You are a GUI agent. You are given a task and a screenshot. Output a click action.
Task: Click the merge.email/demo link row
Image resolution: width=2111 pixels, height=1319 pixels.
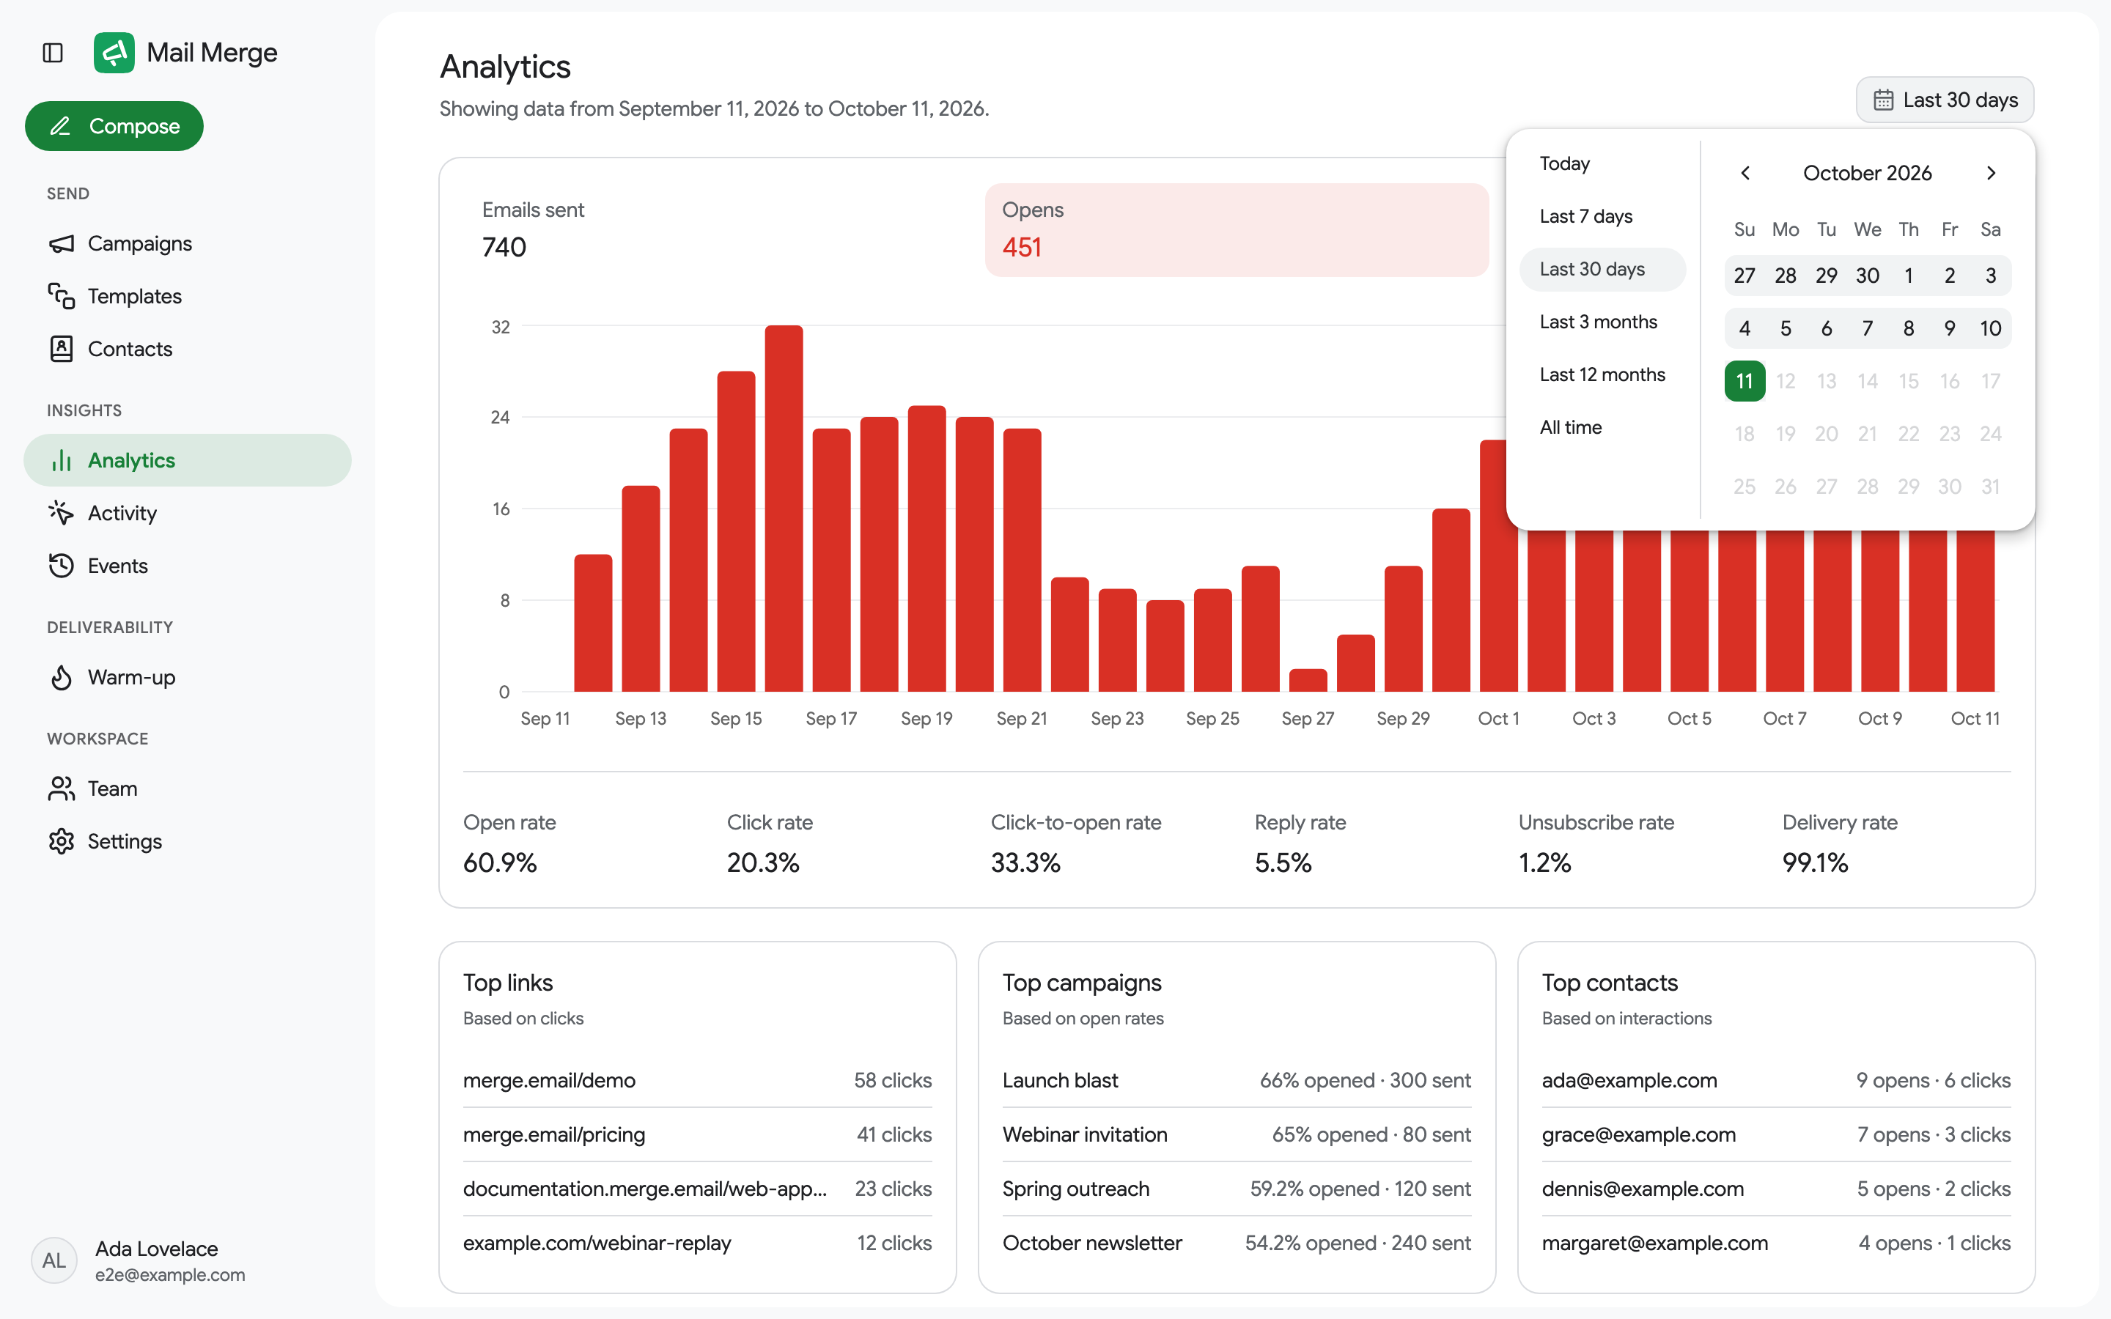click(x=697, y=1080)
